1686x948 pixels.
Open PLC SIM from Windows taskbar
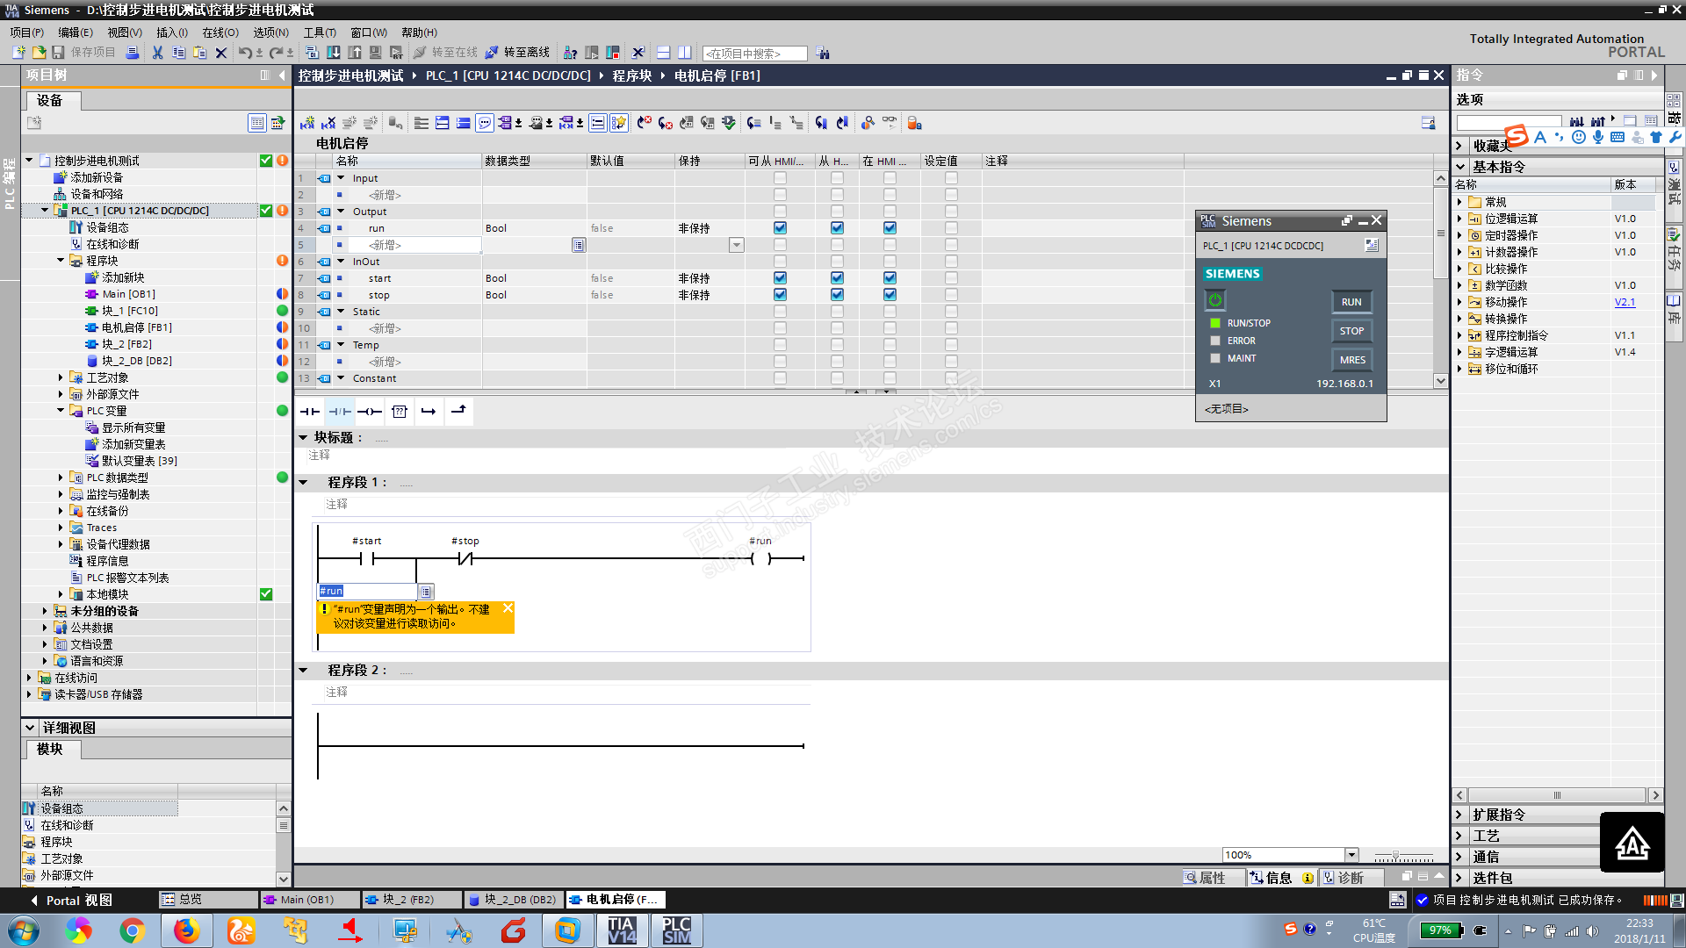tap(675, 930)
